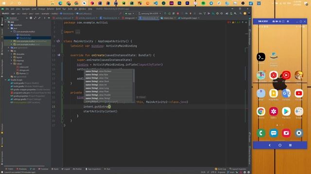Open run configuration 'app' dropdown
Screen dimensions: 311x174
(130, 14)
